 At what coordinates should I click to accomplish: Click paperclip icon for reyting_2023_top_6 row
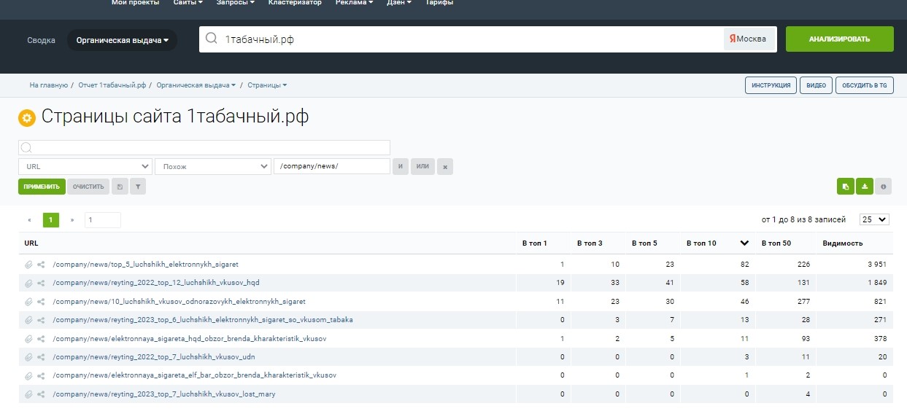click(x=28, y=320)
